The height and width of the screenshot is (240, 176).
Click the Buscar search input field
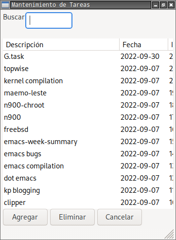point(49,20)
